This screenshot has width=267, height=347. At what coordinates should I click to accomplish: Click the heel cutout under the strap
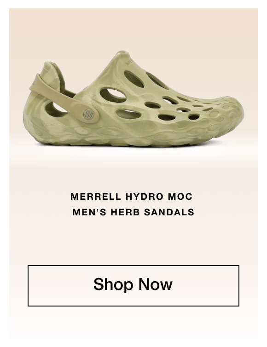[x=55, y=109]
